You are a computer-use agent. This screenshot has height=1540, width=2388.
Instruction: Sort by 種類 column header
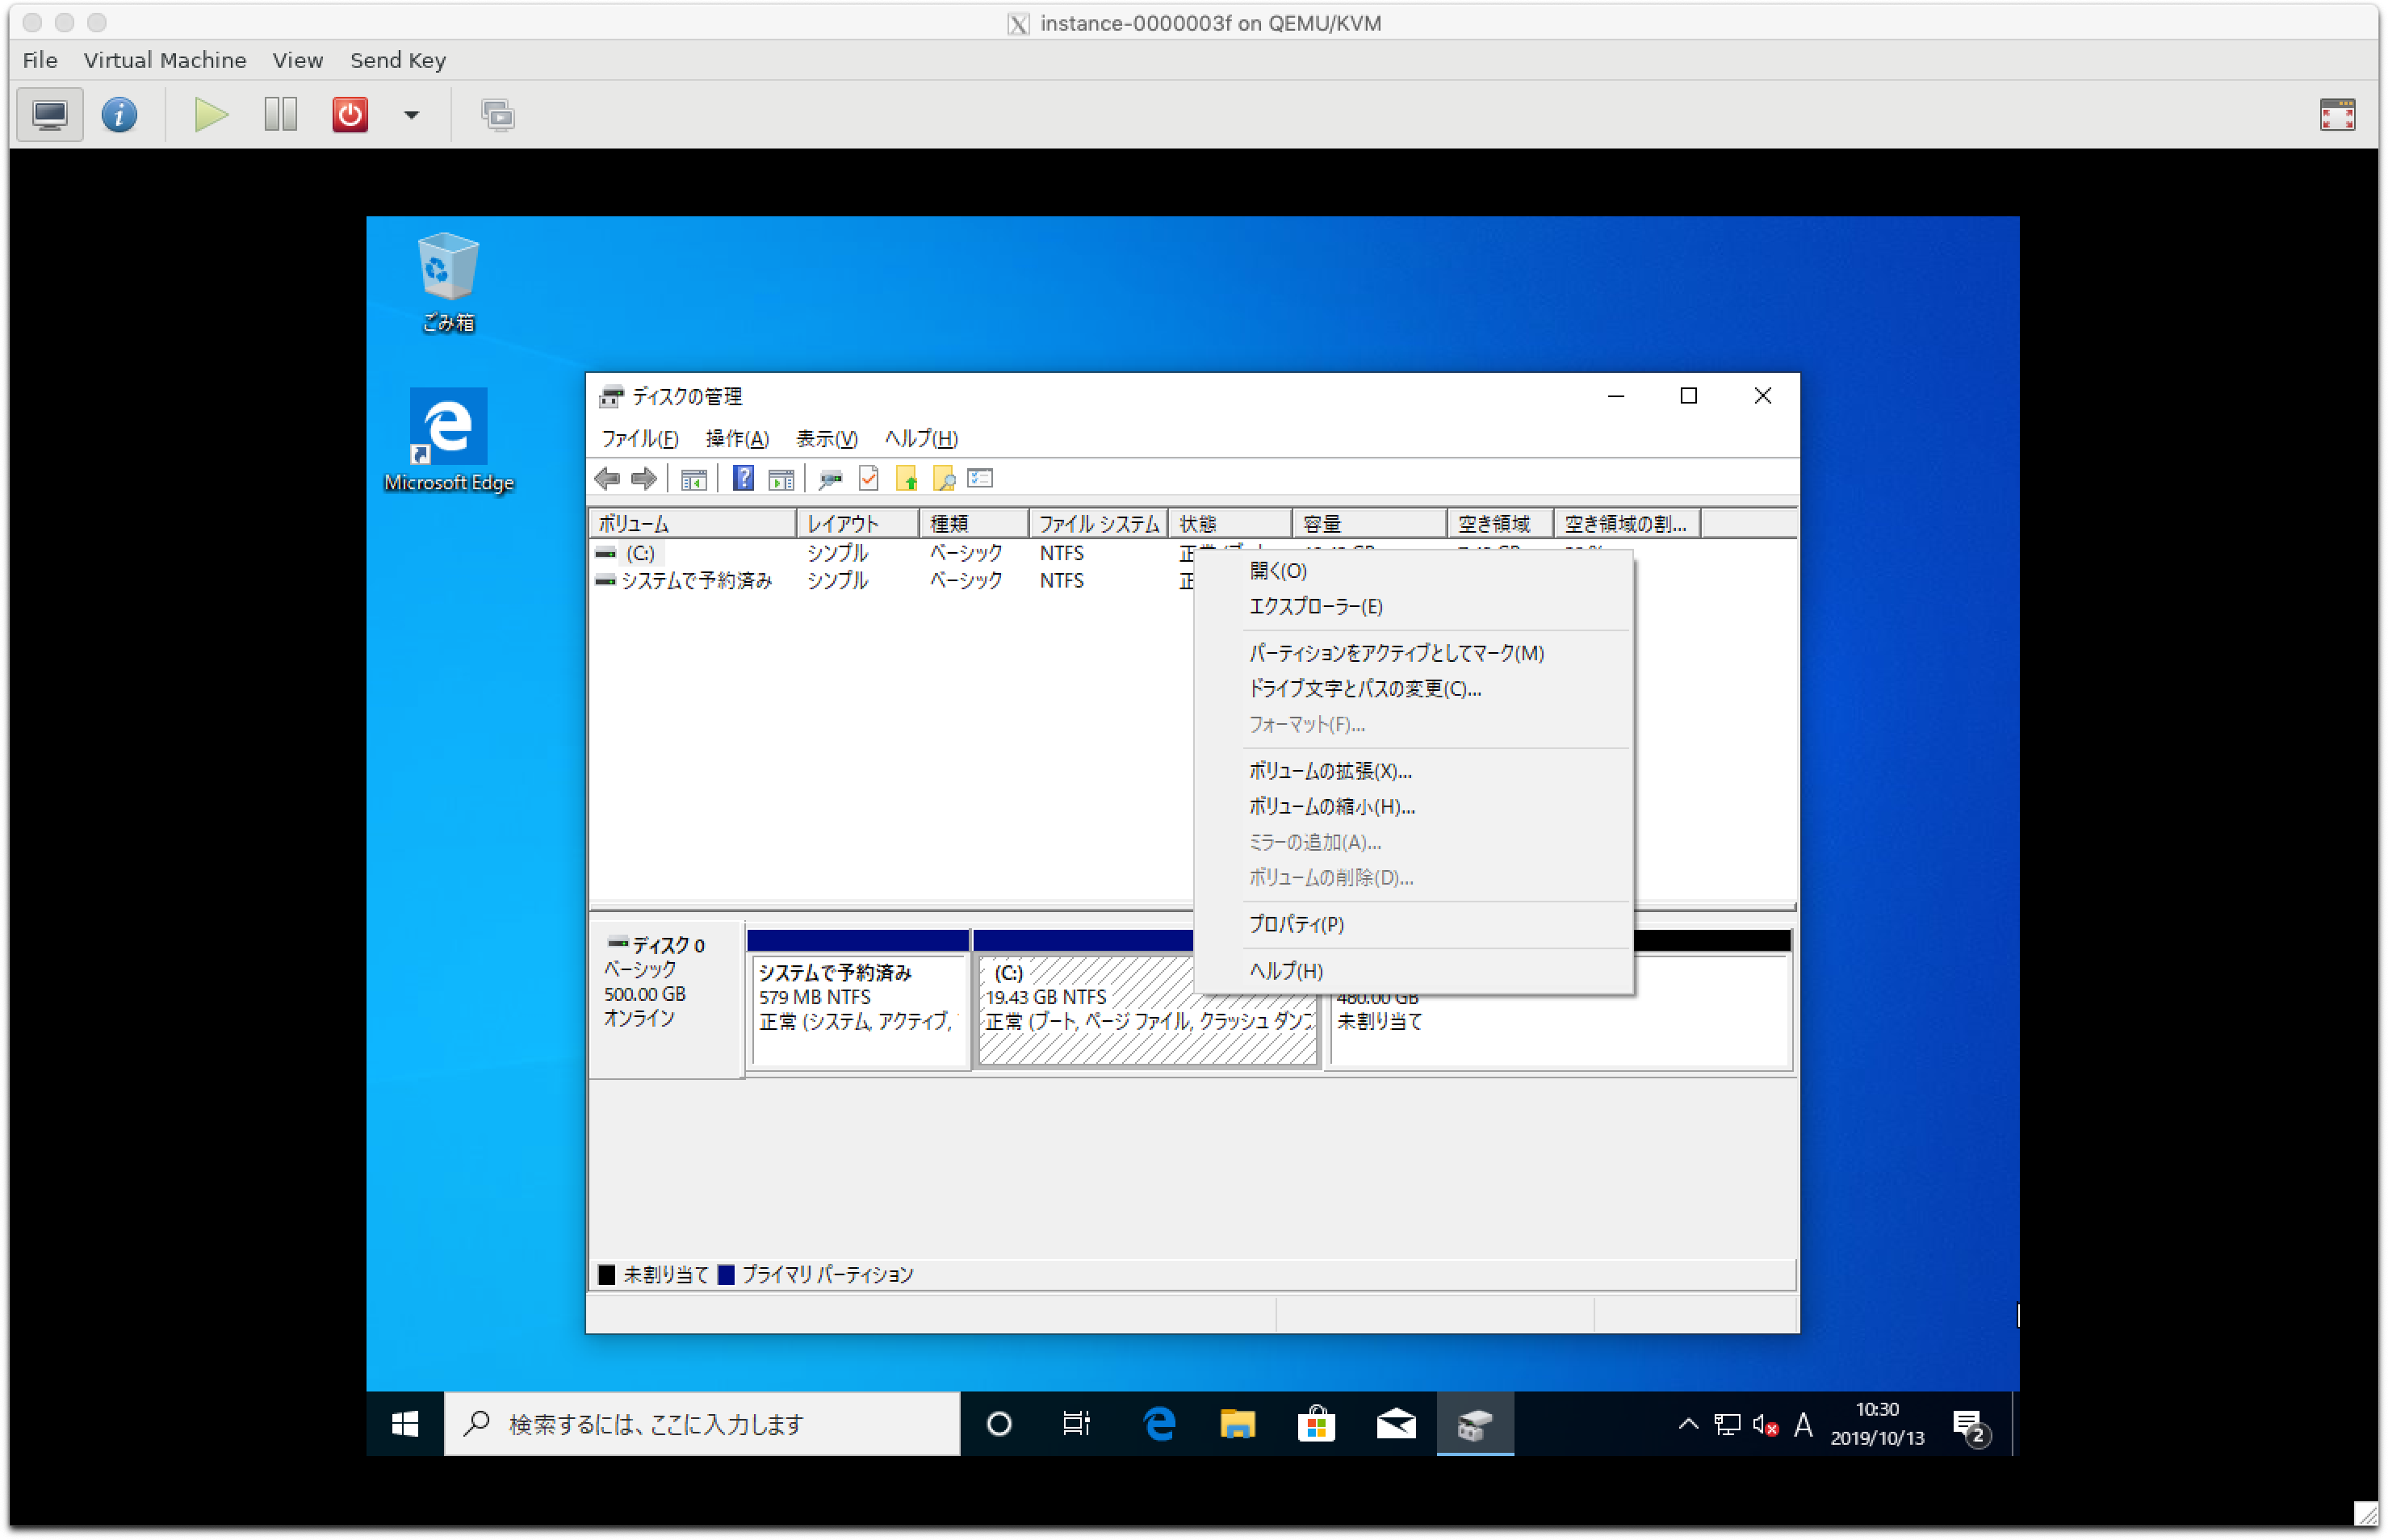[973, 523]
